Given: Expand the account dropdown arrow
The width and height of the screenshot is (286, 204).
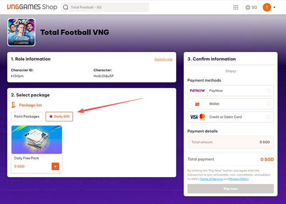Looking at the screenshot, I should (275, 7).
